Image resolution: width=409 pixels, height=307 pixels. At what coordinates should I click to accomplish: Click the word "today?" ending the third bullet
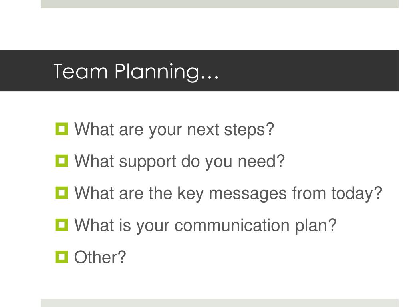357,194
